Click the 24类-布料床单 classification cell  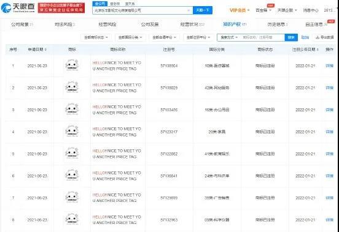pos(217,176)
